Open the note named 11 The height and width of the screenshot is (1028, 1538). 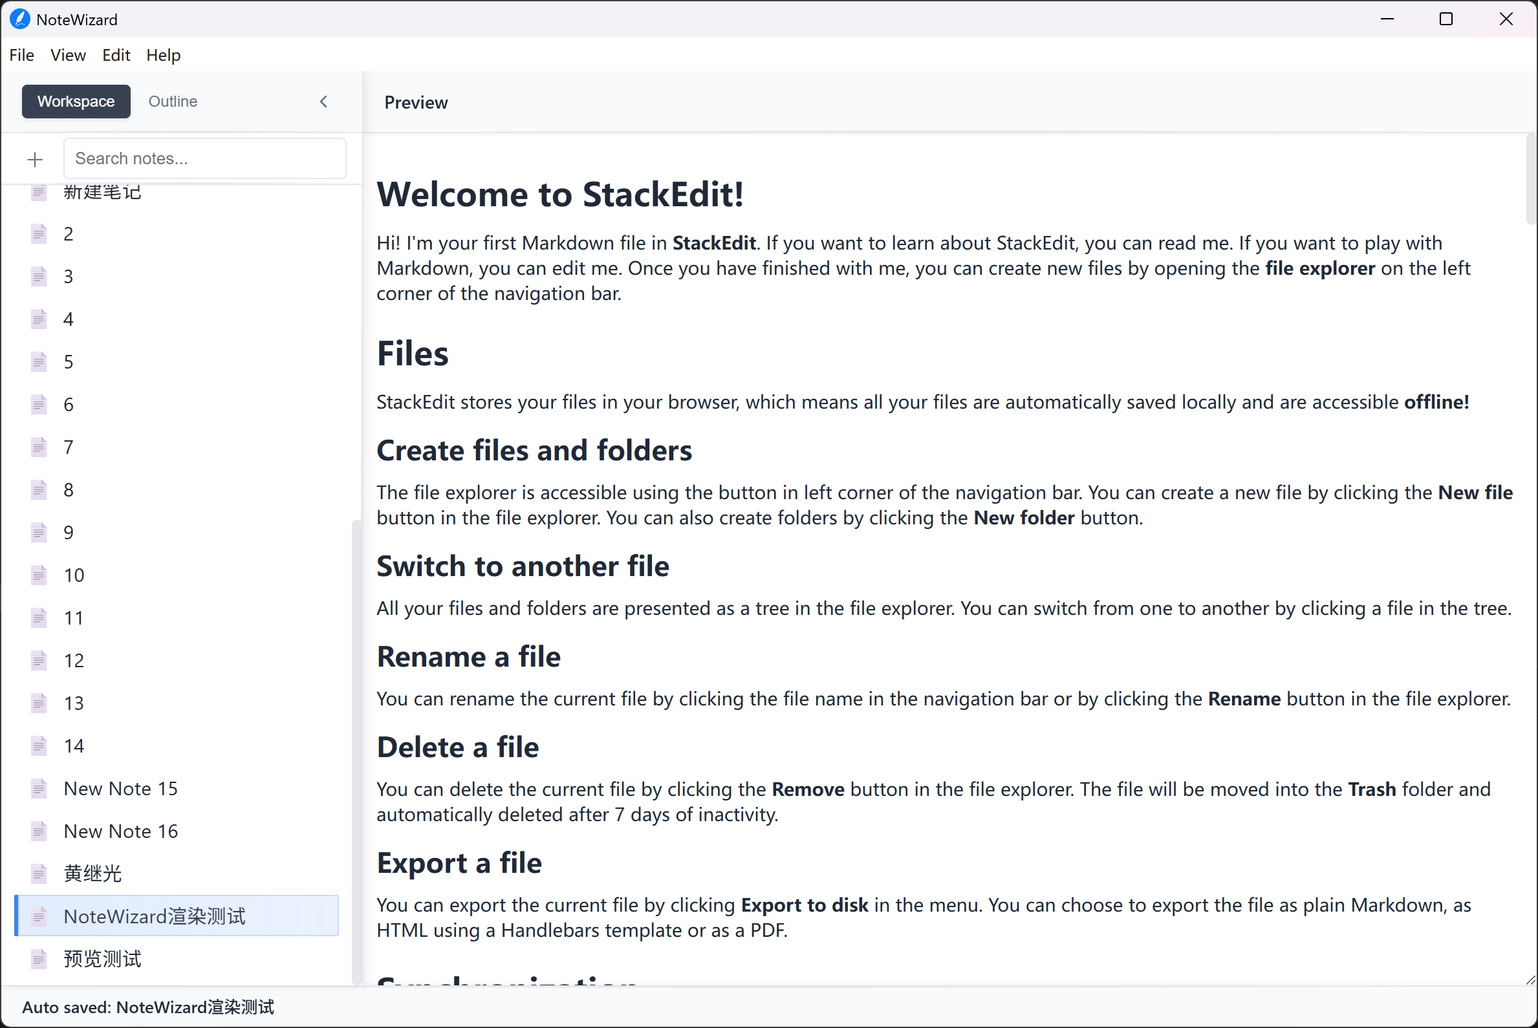click(177, 617)
